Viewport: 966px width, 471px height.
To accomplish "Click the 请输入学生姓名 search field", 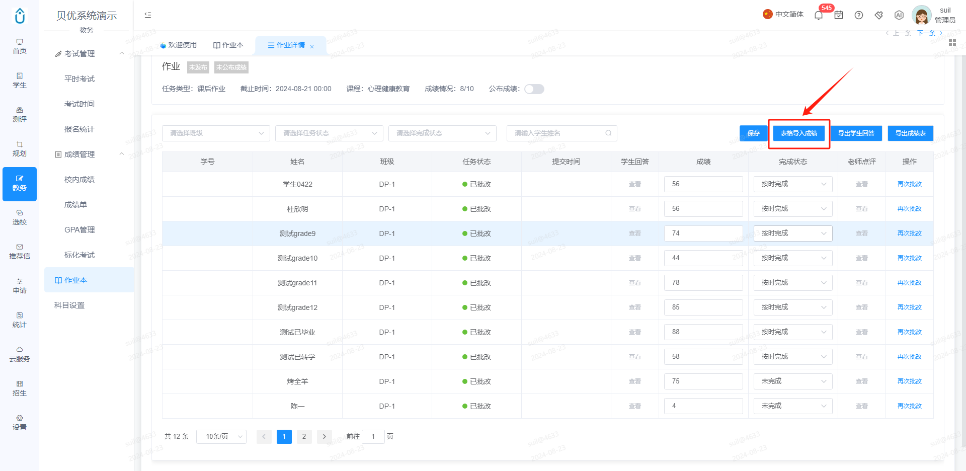I will [x=561, y=133].
